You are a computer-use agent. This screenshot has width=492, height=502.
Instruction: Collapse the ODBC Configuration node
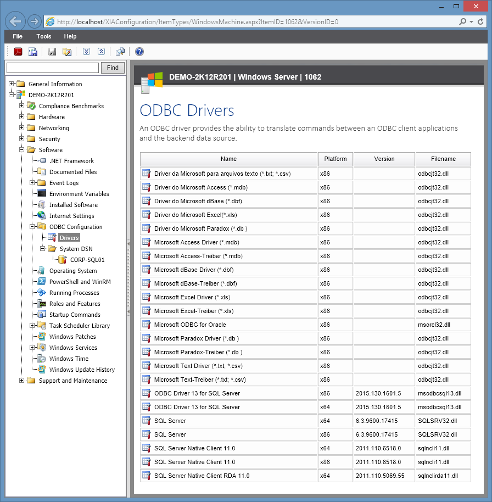point(32,227)
